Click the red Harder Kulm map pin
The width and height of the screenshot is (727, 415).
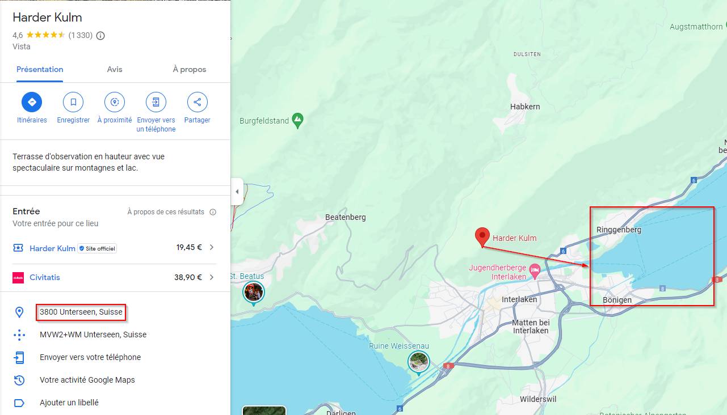482,236
